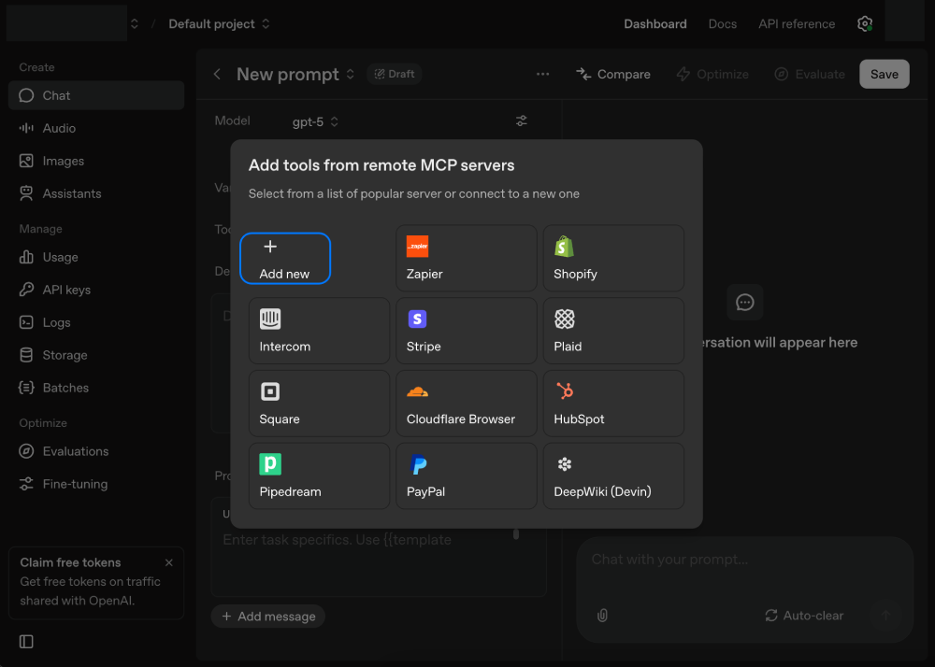Viewport: 935px width, 667px height.
Task: Click the PayPal logo icon
Action: tap(419, 464)
